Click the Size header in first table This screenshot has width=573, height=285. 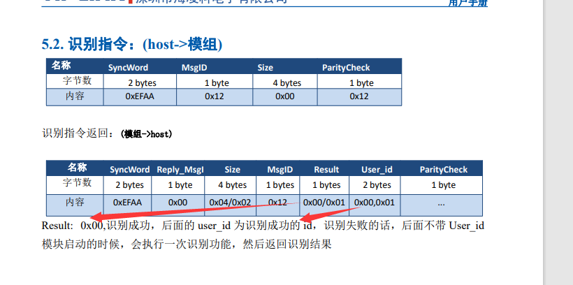tap(266, 68)
